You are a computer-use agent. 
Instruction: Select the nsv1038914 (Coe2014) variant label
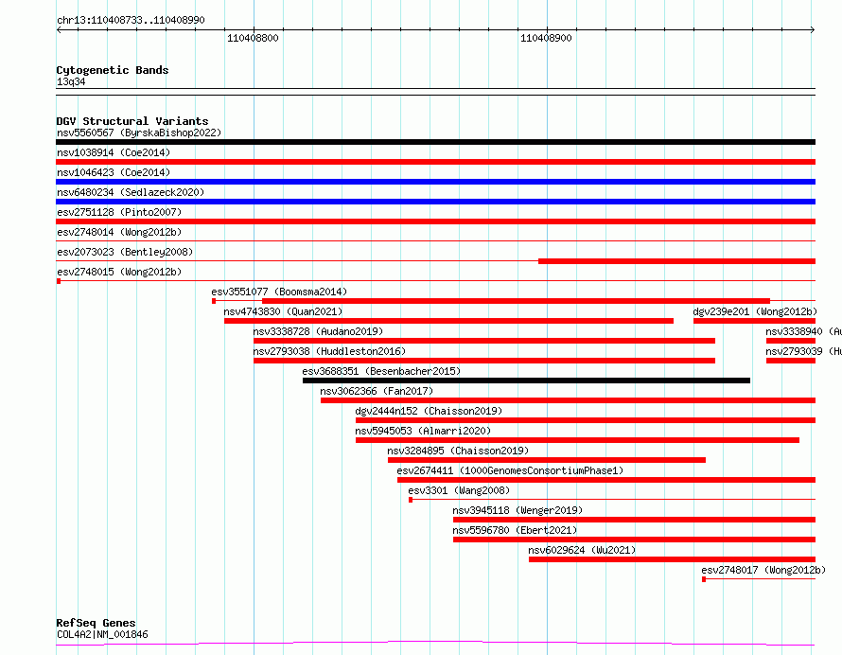click(x=114, y=152)
